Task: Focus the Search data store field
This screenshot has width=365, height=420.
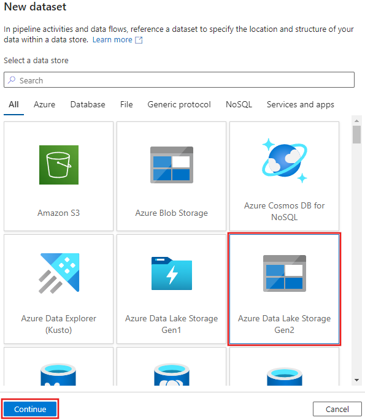Action: tap(179, 80)
